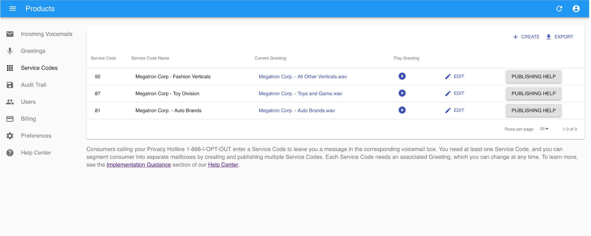Image resolution: width=591 pixels, height=236 pixels.
Task: Click EDIT for Toy Division row
Action: 455,93
